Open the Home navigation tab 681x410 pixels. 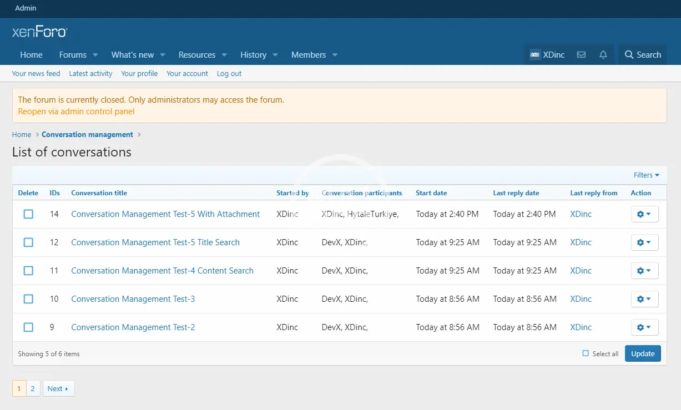tap(31, 55)
